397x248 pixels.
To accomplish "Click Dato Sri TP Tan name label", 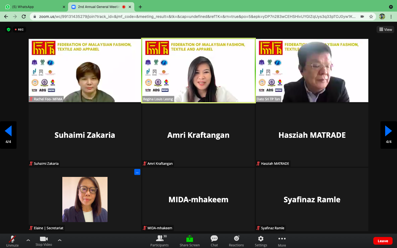I will click(x=268, y=99).
